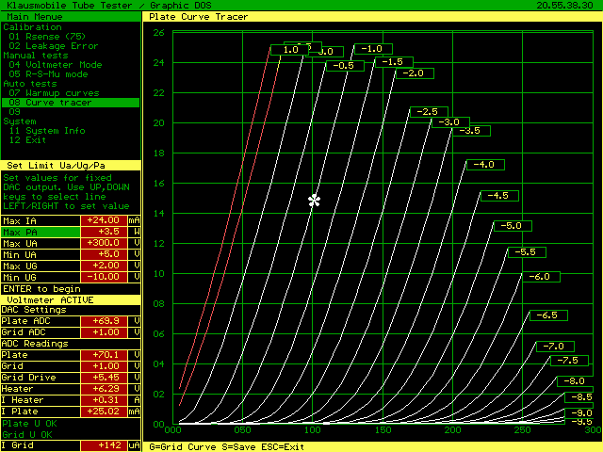This screenshot has width=603, height=452.
Task: Click the Min UG value -10.00
Action: pos(104,277)
